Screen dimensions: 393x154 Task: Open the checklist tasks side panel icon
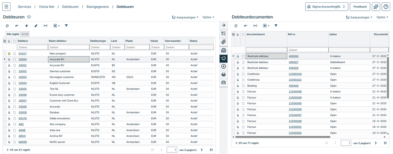[224, 33]
